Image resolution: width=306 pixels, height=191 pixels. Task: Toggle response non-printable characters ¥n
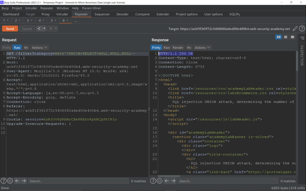coord(189,48)
